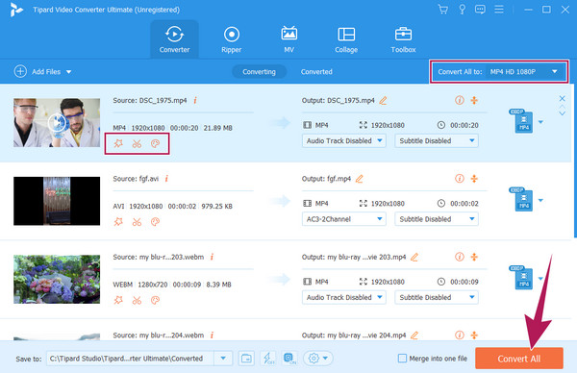Switch to the Ripper tab

[232, 39]
